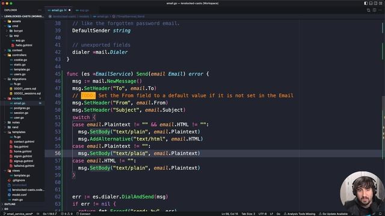Screen dimensions: 385x216
Task: Click Analysis Tools Missing warning
Action: [x=300, y=214]
